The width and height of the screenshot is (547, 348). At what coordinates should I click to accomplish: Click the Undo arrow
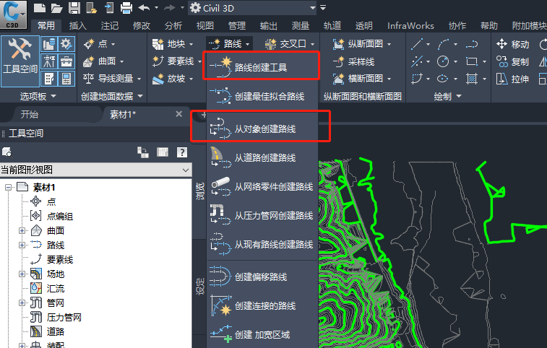(144, 8)
